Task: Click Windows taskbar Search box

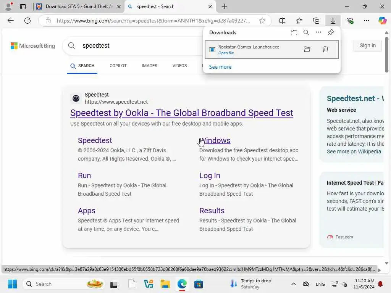Action: tap(64, 284)
